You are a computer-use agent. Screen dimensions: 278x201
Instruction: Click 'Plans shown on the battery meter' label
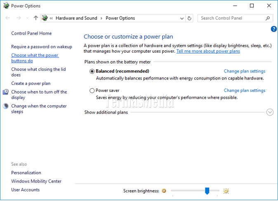coord(118,62)
